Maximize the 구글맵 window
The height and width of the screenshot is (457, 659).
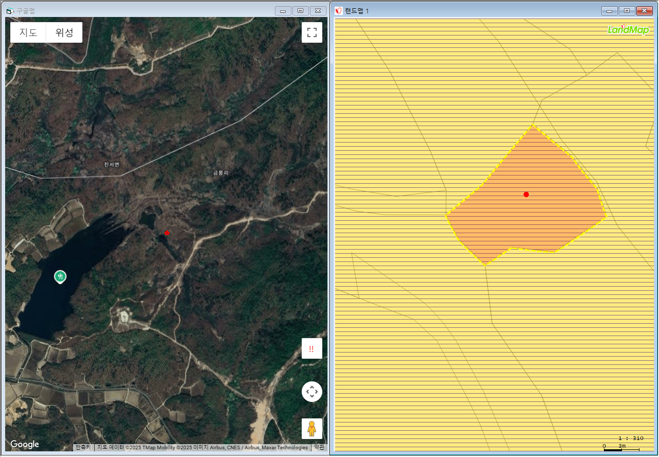[x=300, y=10]
